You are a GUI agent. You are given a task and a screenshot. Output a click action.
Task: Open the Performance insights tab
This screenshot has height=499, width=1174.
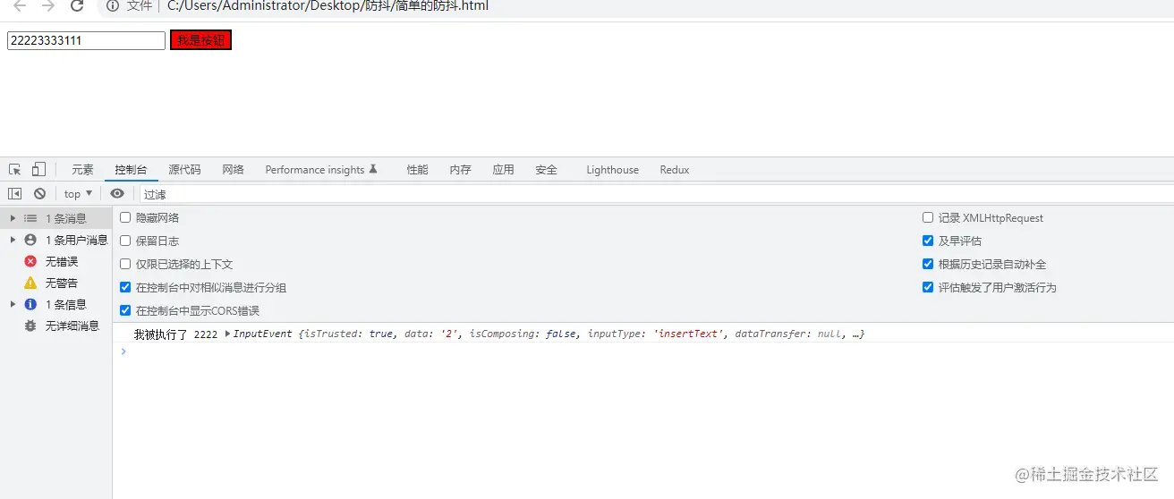(x=321, y=170)
